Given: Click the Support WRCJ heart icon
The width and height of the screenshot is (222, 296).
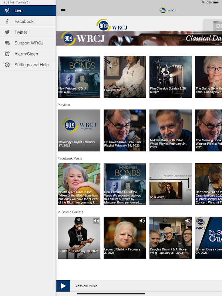Looking at the screenshot, I should (7, 43).
